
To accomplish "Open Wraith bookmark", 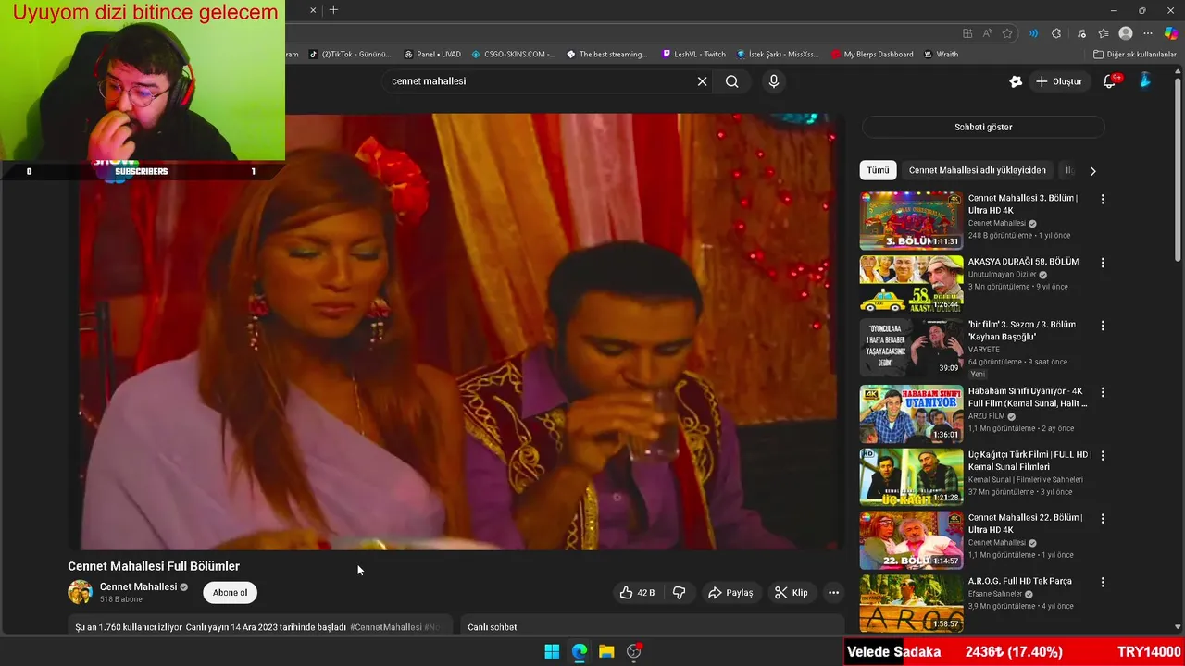I will pos(941,55).
